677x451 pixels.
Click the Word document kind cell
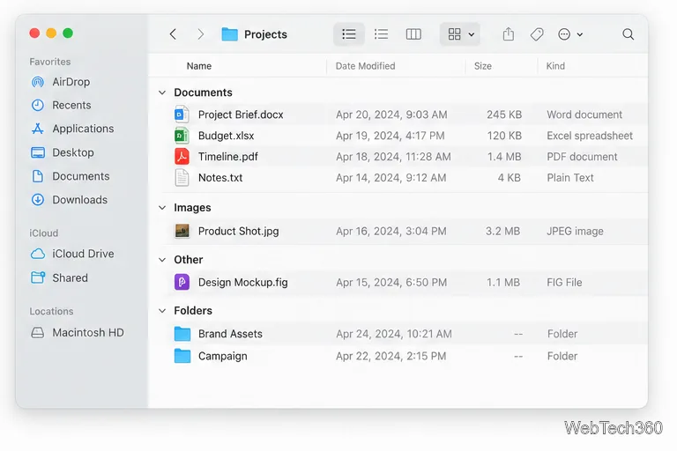click(x=584, y=115)
